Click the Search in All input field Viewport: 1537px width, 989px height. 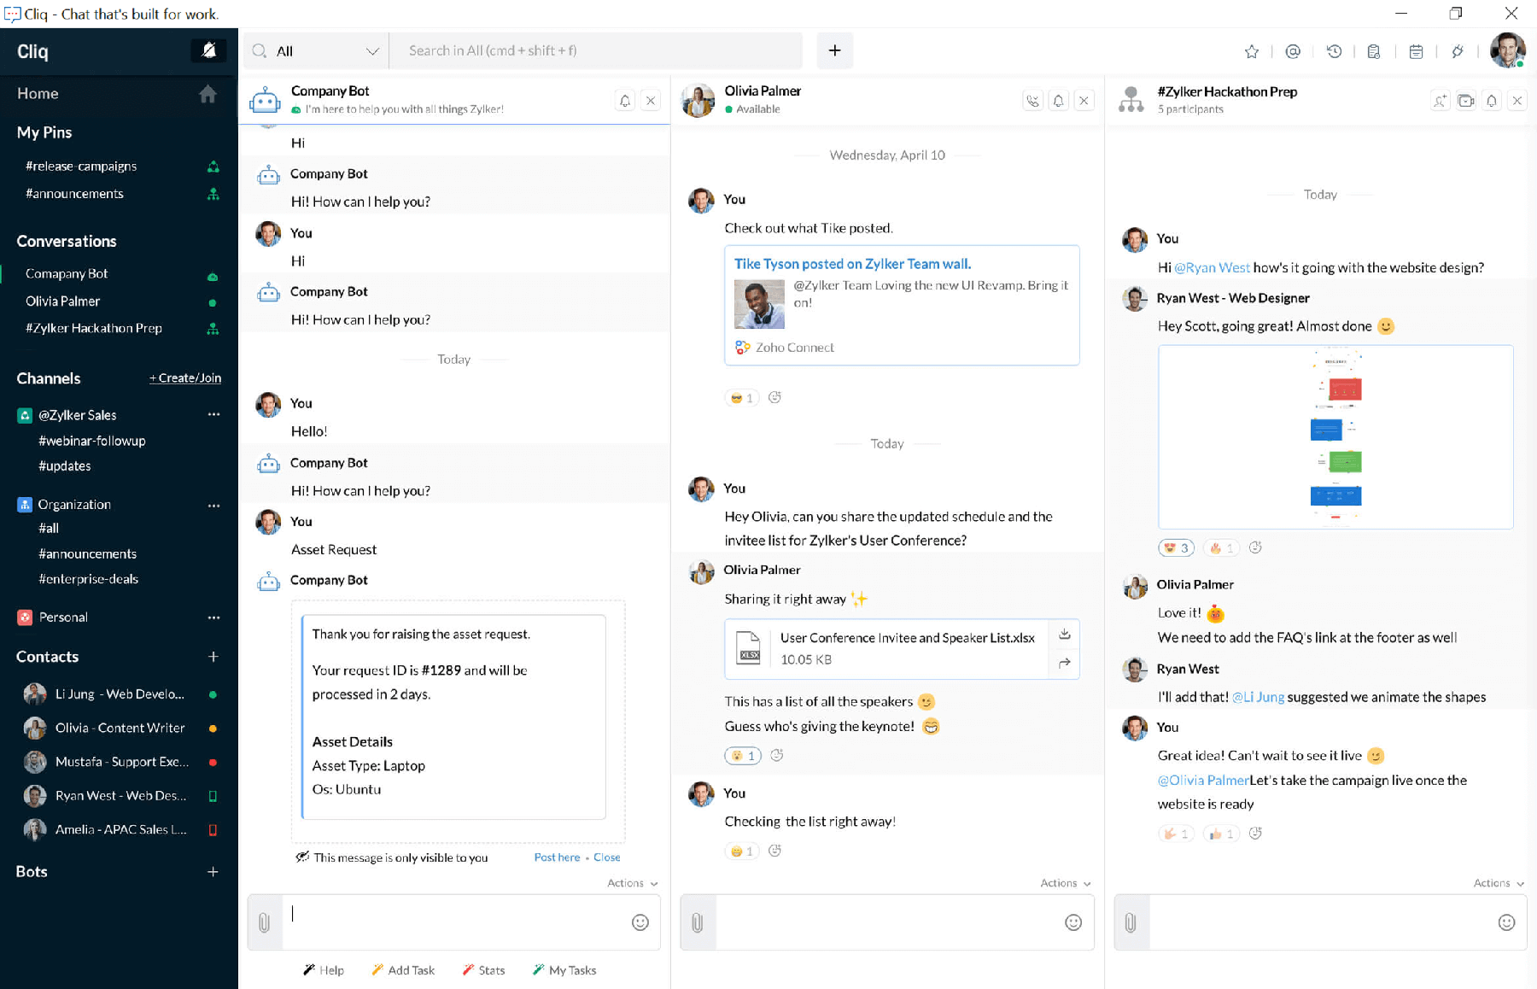596,51
